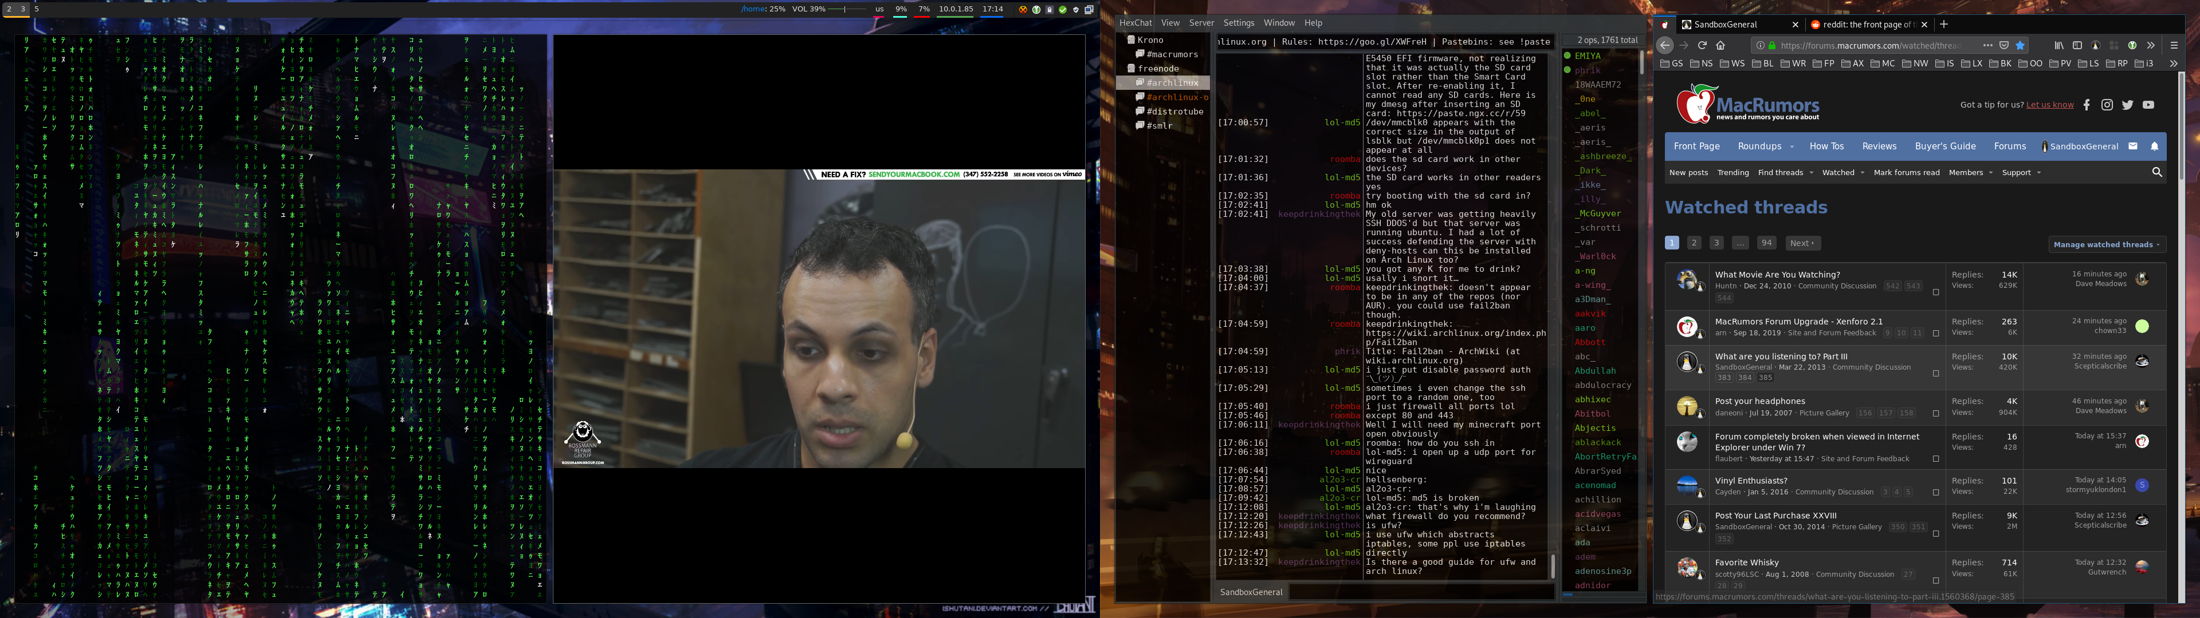
Task: Tick checkbox for Post Your Last Purchase XXVIII
Action: click(x=1935, y=533)
